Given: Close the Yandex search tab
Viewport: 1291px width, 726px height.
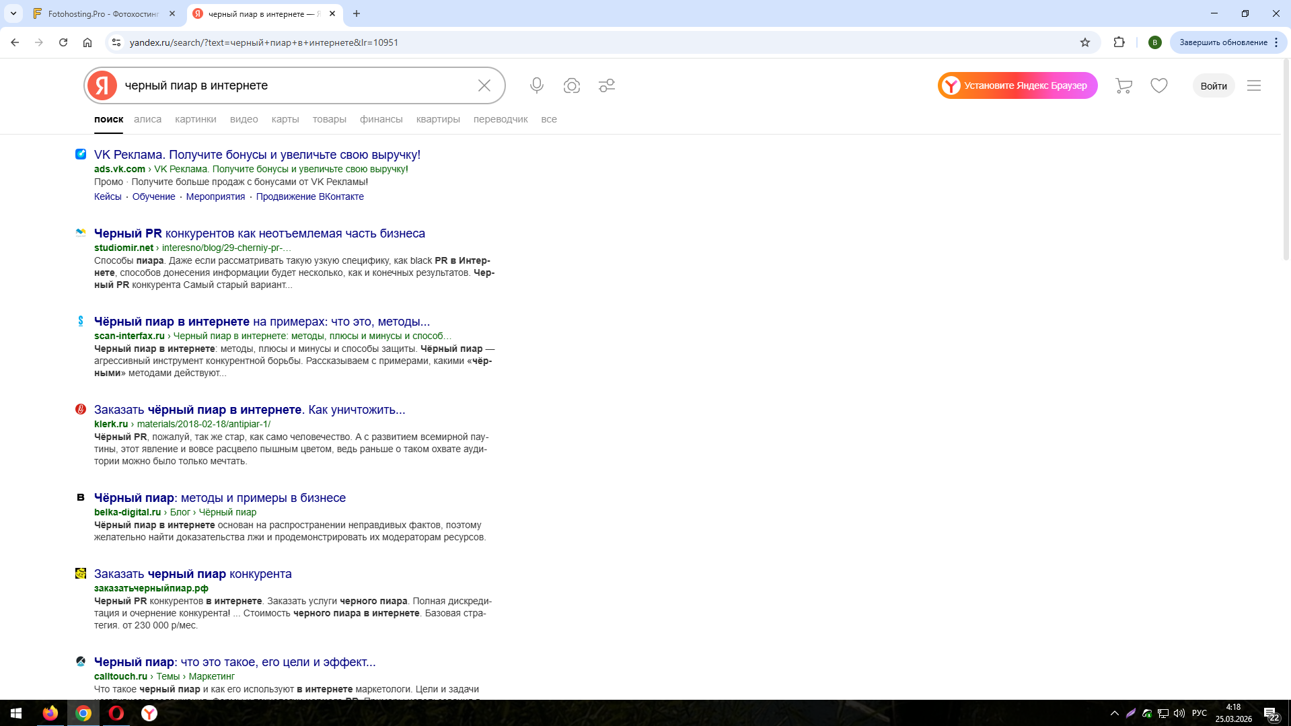Looking at the screenshot, I should point(332,13).
